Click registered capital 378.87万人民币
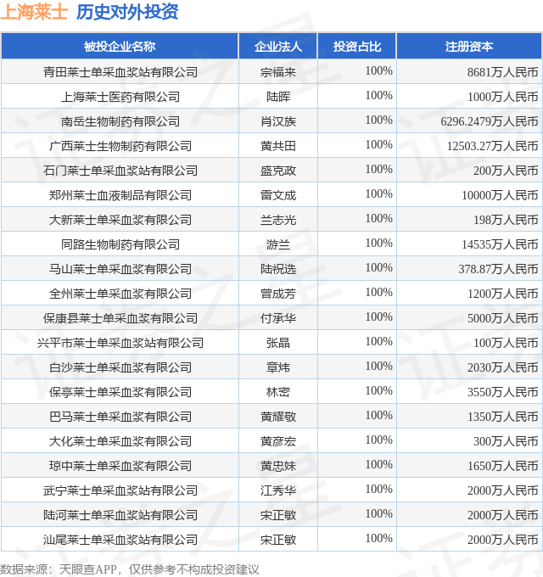Screen dimensions: 543x577 point(498,269)
